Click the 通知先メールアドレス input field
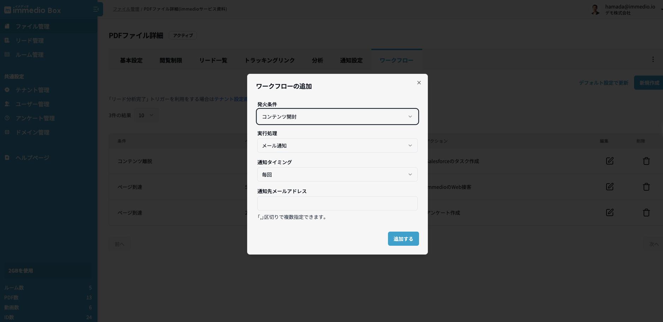This screenshot has height=322, width=663. point(337,203)
